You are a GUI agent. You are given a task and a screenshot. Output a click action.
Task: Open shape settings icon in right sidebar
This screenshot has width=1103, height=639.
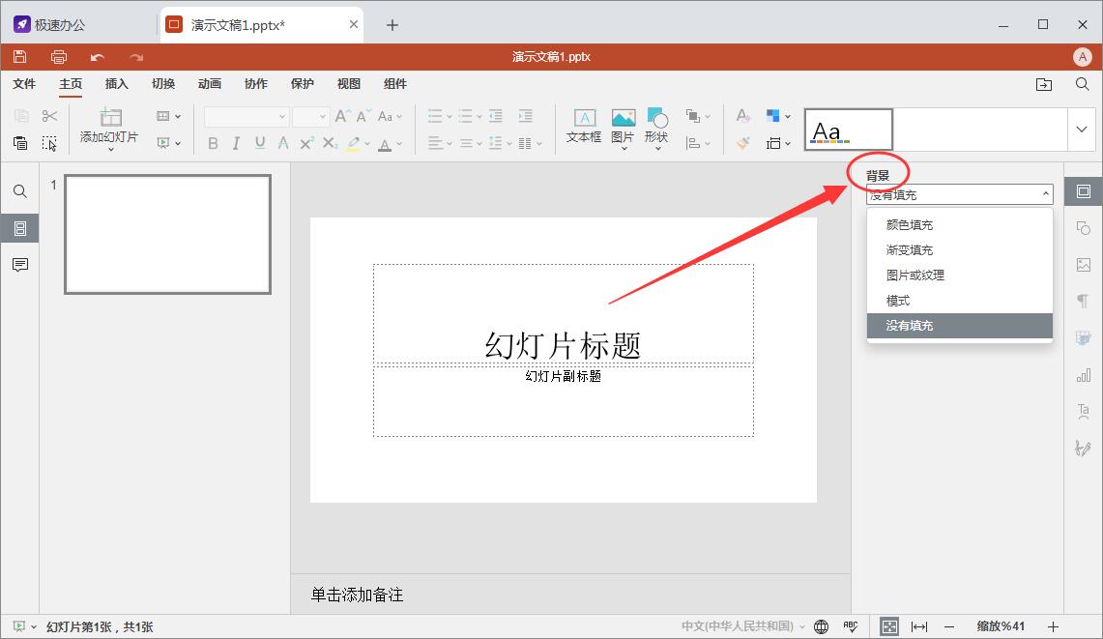(x=1084, y=228)
